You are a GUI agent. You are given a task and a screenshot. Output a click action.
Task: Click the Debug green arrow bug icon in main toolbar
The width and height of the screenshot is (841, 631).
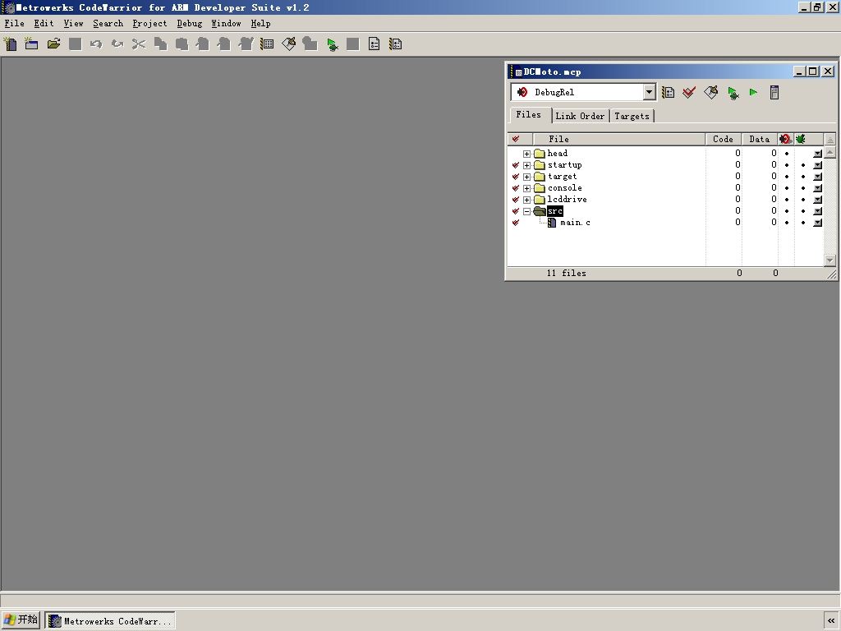click(332, 44)
